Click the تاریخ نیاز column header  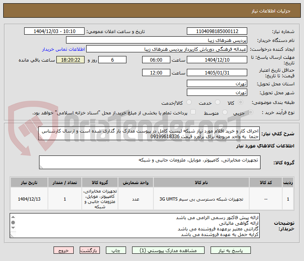pyautogui.click(x=29, y=182)
